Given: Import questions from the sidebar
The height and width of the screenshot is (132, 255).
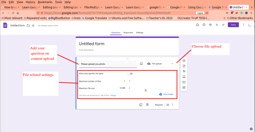Looking at the screenshot, I should click(184, 66).
